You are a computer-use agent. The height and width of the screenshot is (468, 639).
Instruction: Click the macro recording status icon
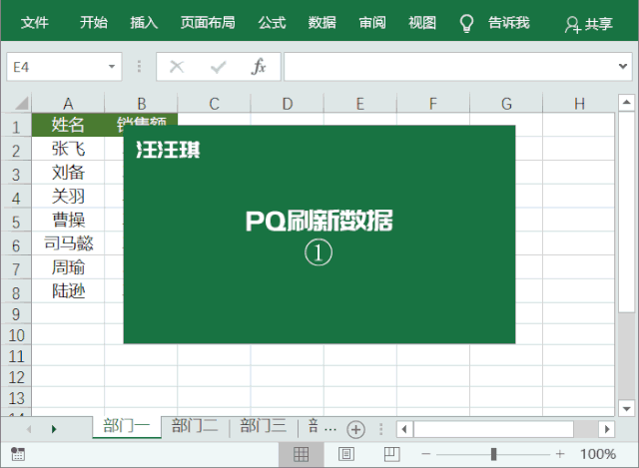(x=18, y=454)
